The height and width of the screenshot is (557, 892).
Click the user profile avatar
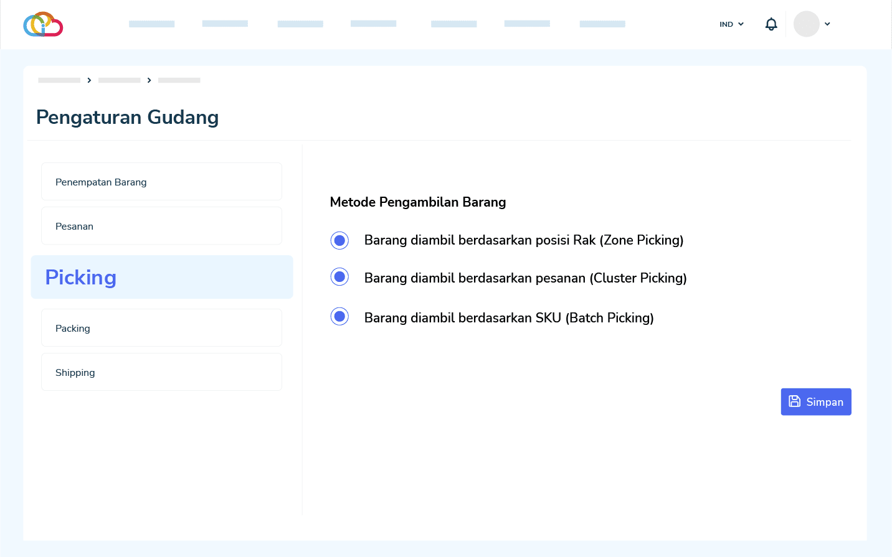[806, 24]
